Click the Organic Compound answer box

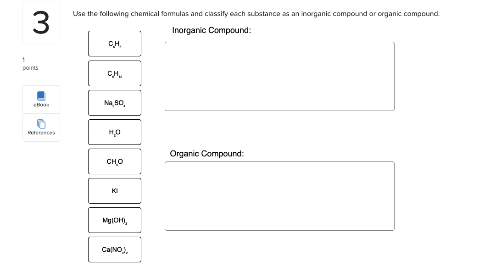pos(279,196)
